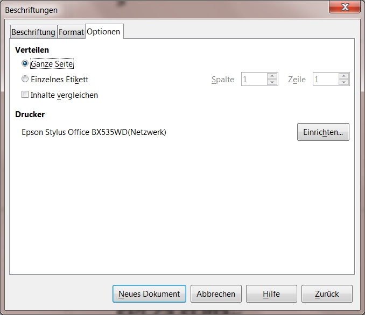Close the Beschriftungen dialog window
The height and width of the screenshot is (315, 365).
pos(345,7)
